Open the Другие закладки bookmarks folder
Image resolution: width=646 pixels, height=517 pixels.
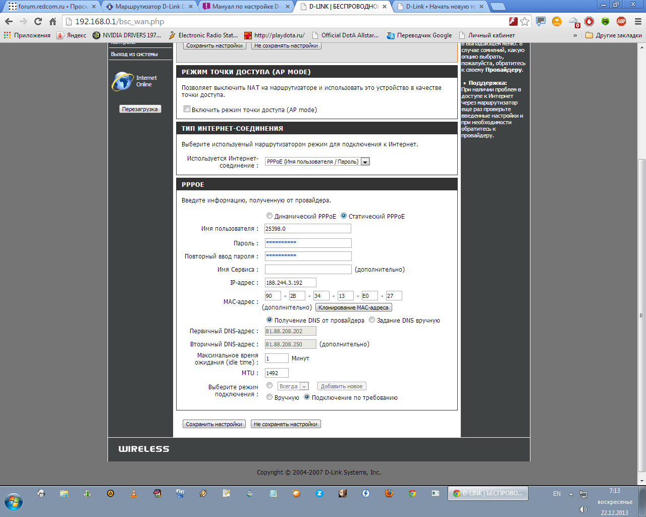tap(613, 35)
